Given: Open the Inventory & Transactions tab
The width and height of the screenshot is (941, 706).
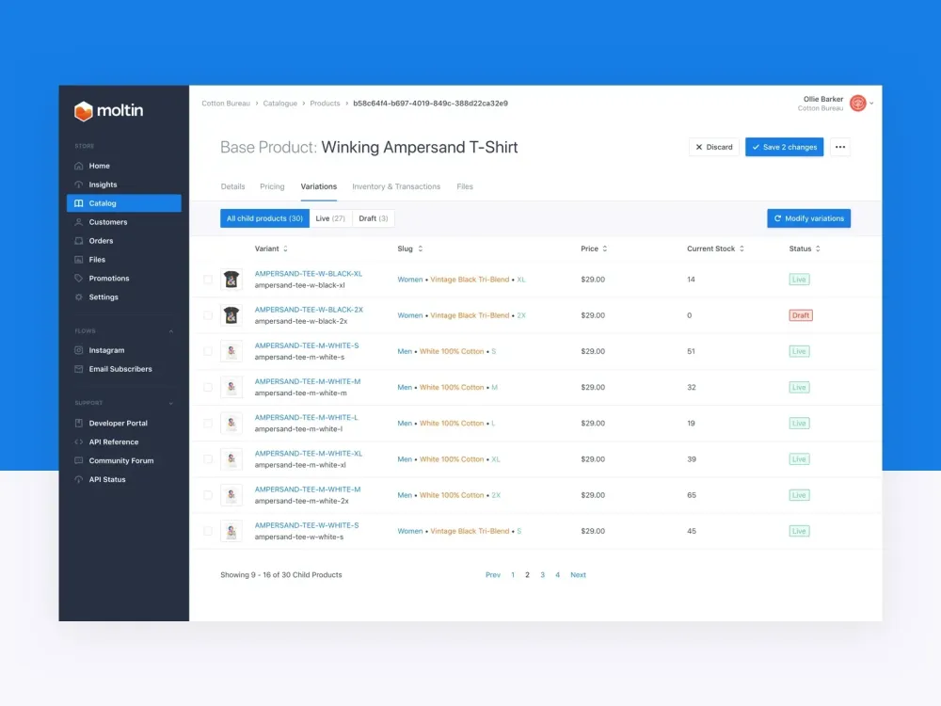Looking at the screenshot, I should (396, 186).
